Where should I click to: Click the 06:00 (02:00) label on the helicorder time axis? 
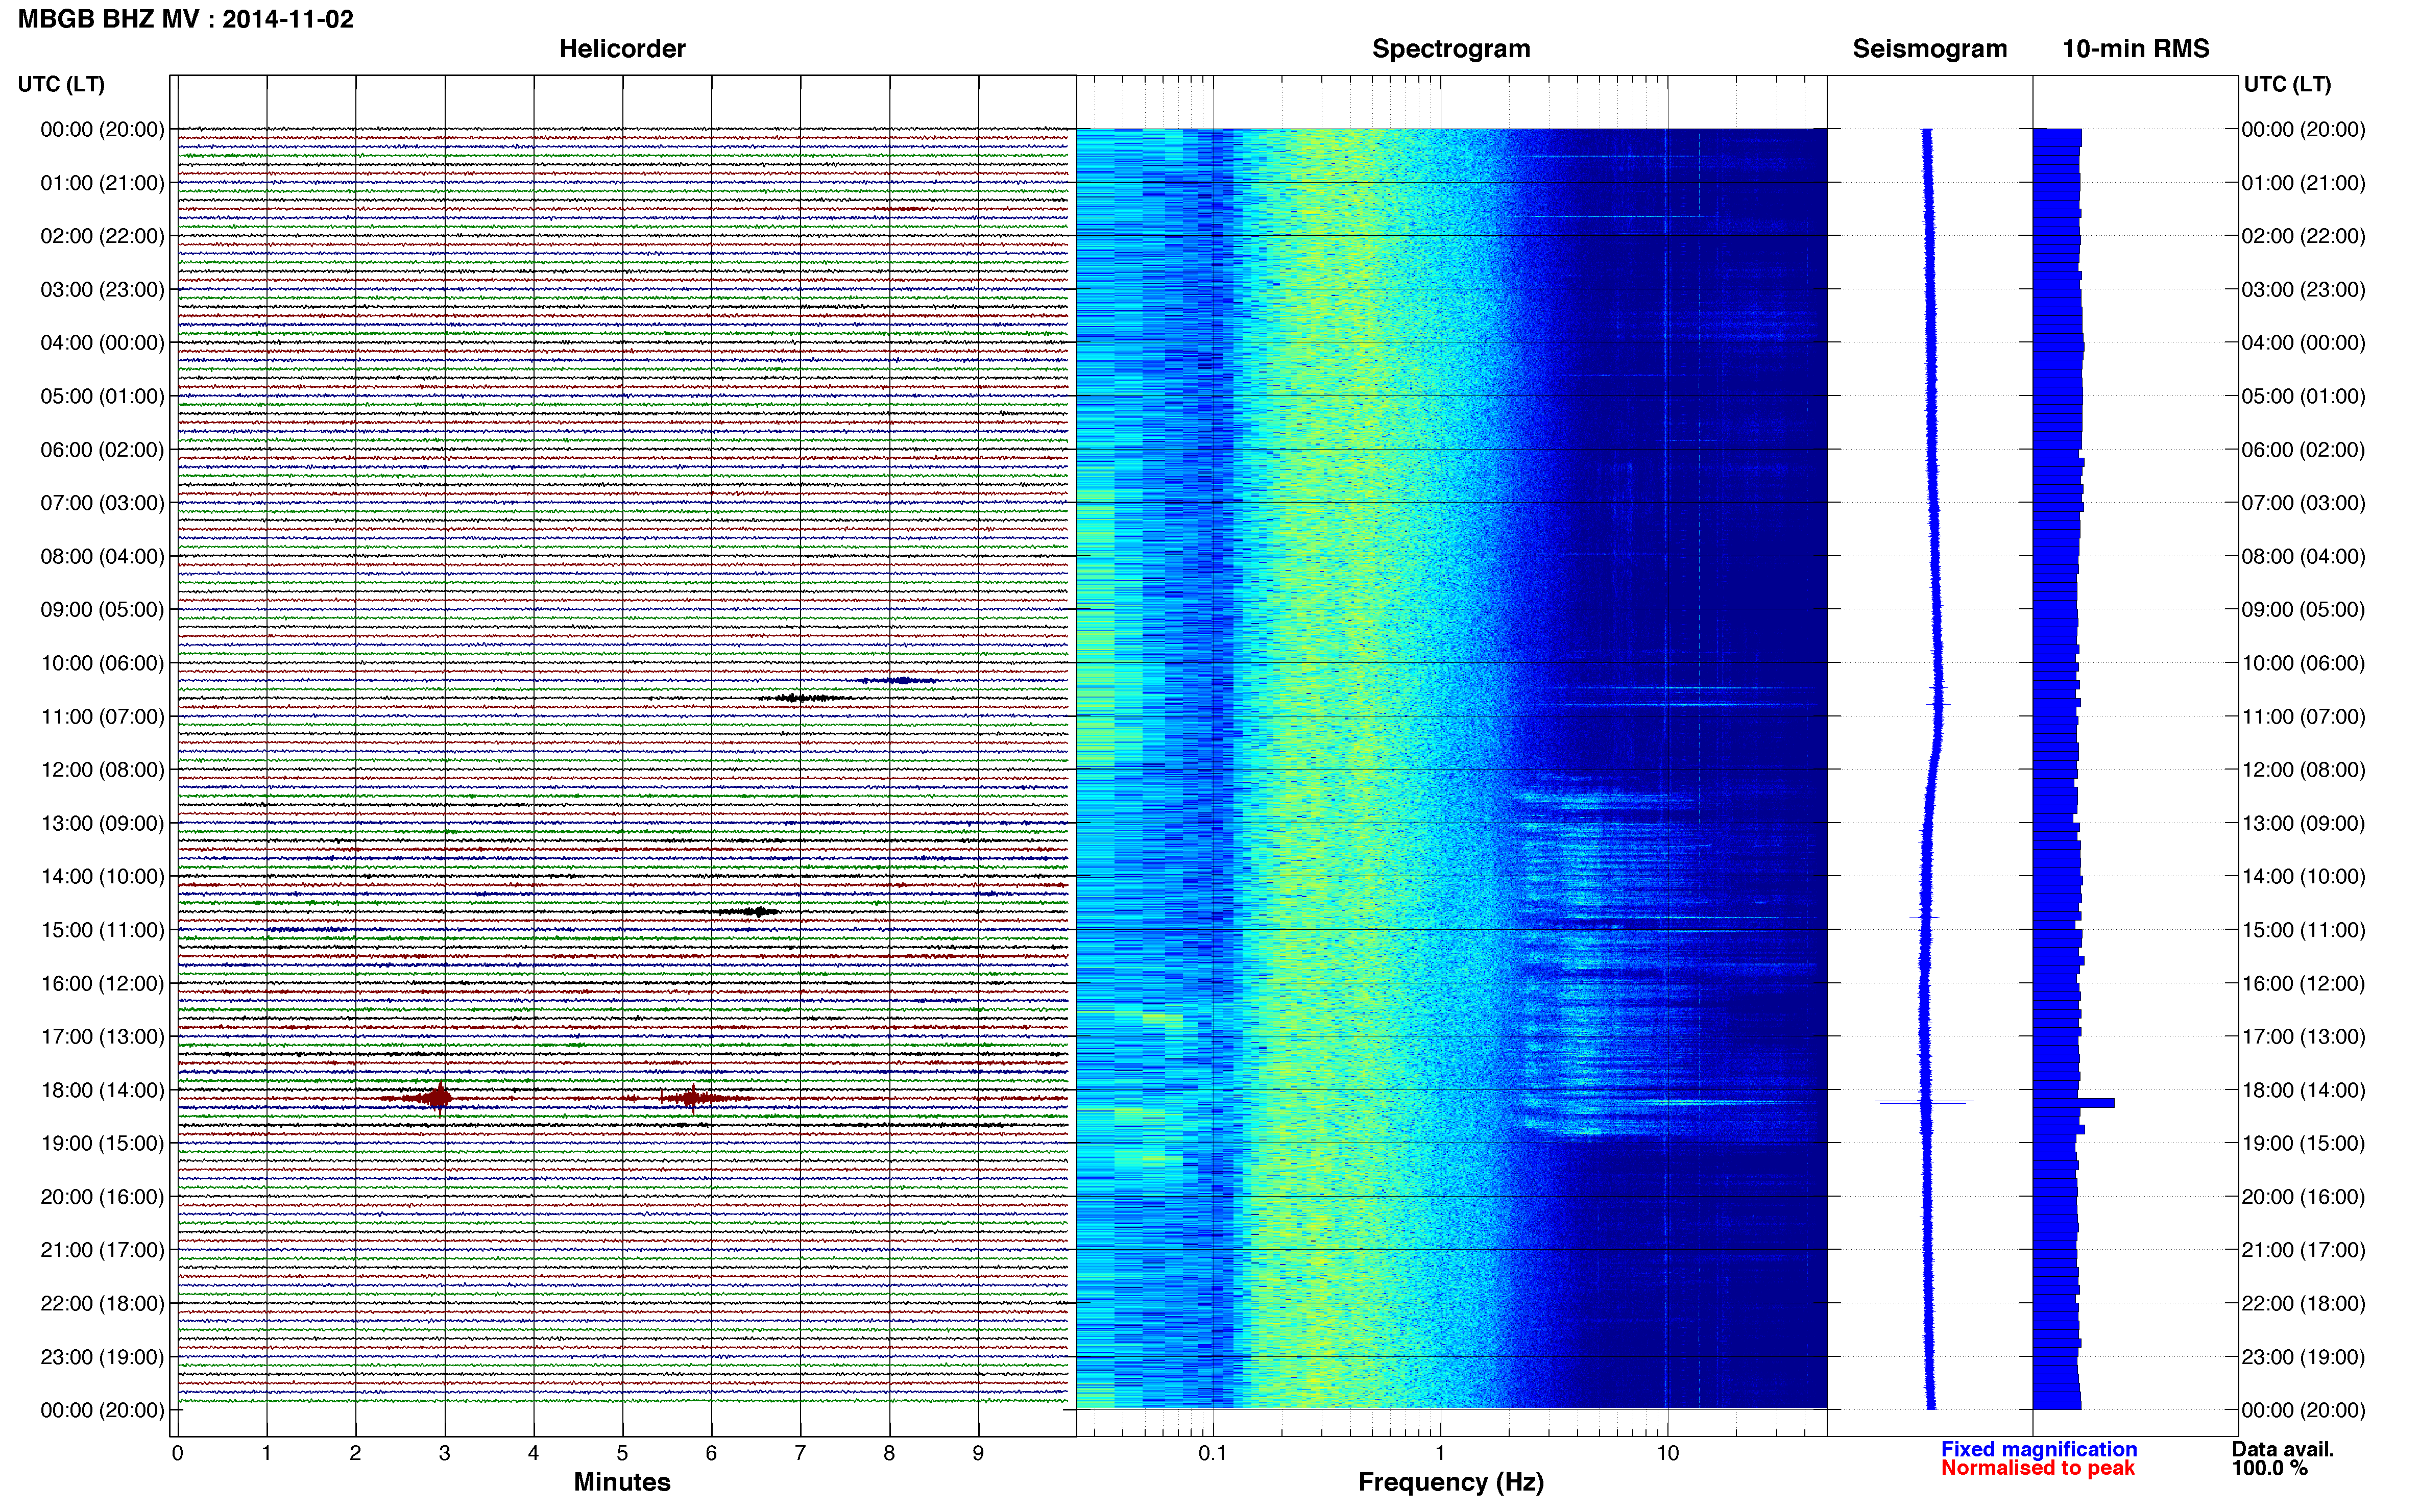click(x=102, y=450)
